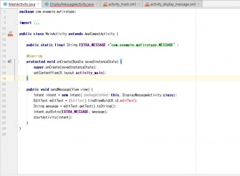Collapse the onCreate method at line 16
The width and height of the screenshot is (240, 176).
[x=18, y=61]
